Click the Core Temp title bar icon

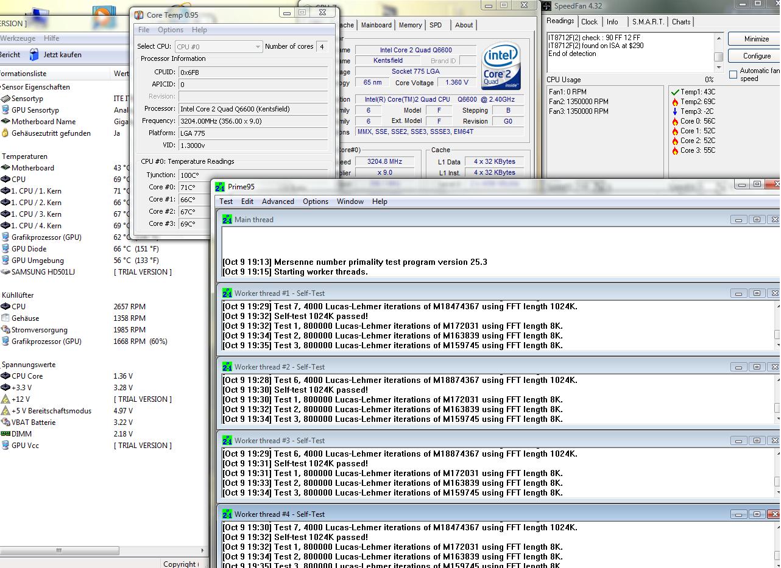(139, 15)
